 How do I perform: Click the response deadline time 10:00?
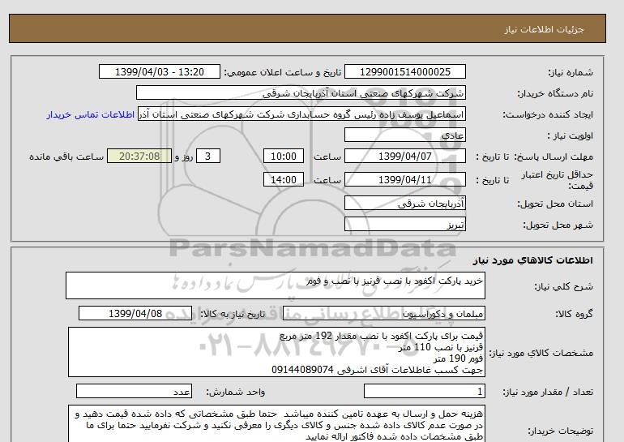pos(285,157)
